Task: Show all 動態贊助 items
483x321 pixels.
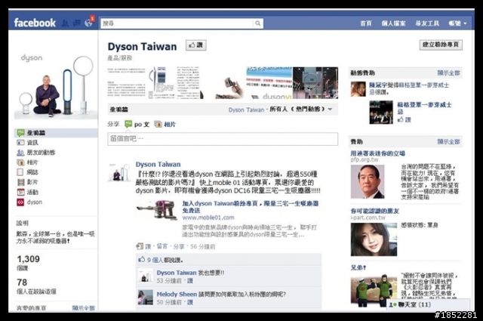Action: click(448, 73)
